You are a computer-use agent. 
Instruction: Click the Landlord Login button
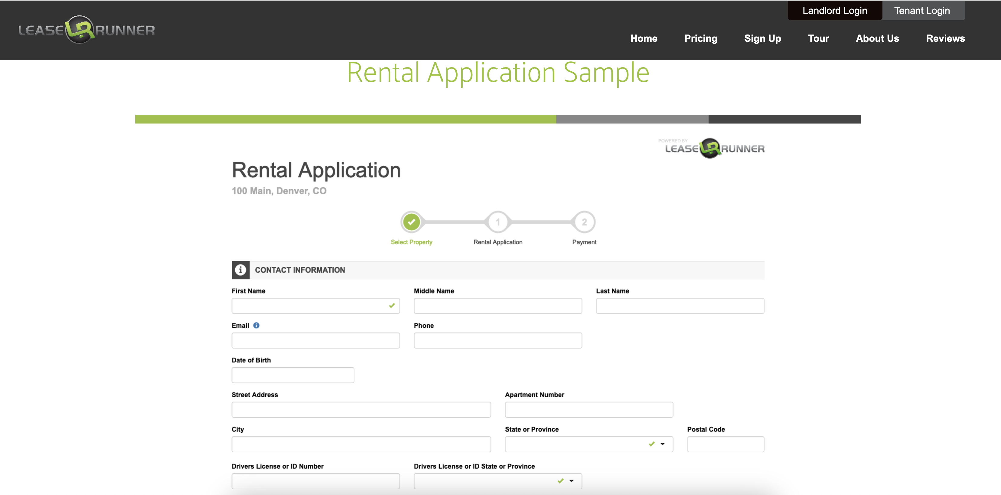[x=835, y=10]
